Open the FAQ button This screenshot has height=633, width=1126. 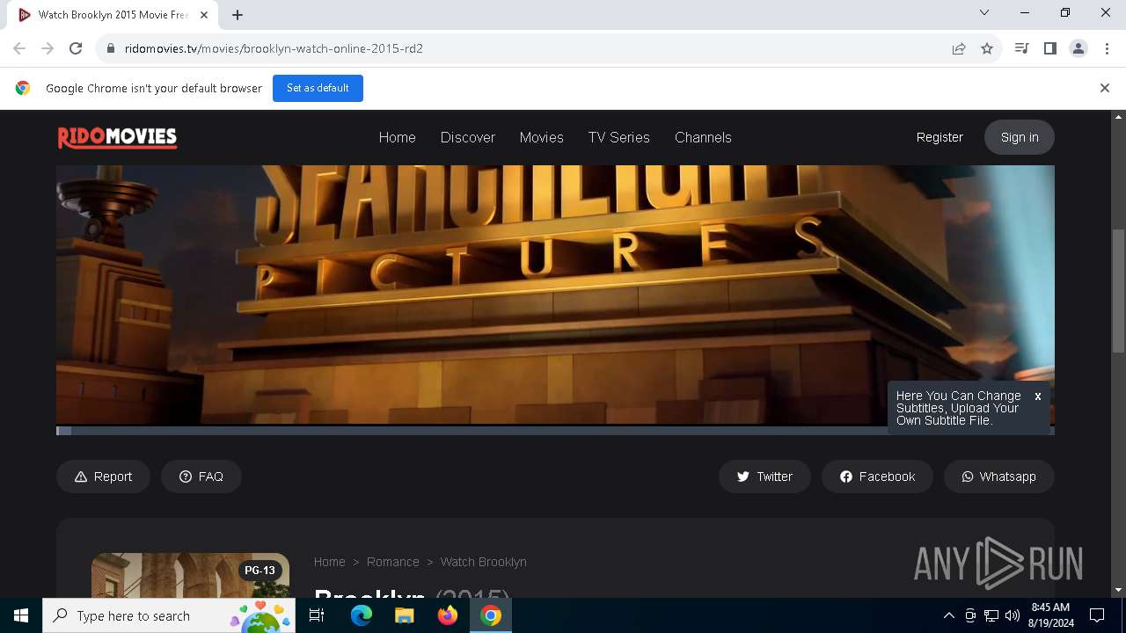pyautogui.click(x=201, y=477)
